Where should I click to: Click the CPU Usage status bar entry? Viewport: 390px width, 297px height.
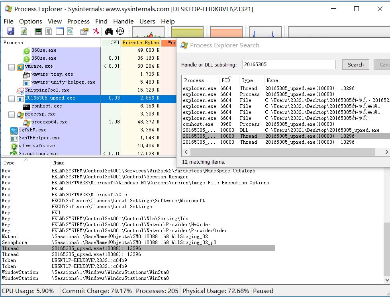tap(28, 291)
